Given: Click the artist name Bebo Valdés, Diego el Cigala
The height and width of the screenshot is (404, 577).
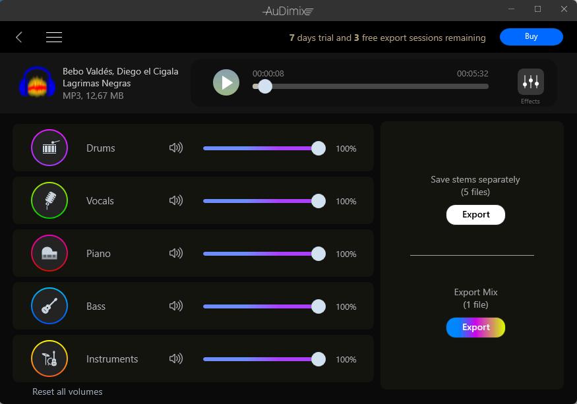Looking at the screenshot, I should (120, 71).
